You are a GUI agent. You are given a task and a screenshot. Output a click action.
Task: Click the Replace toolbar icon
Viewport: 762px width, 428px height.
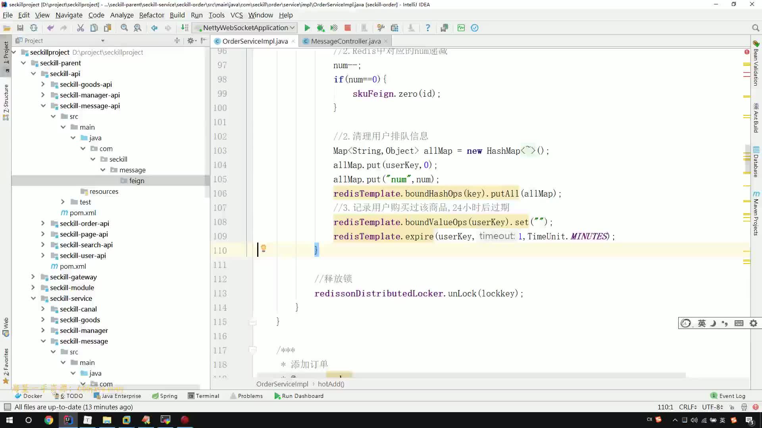138,28
